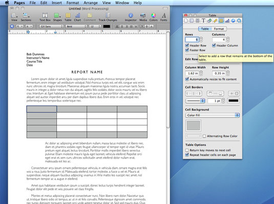Open the Chart inspector pane icon
The height and width of the screenshot is (204, 274).
(x=227, y=21)
